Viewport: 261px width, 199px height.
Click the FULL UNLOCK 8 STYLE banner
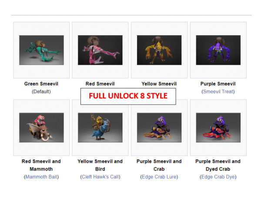pos(128,96)
